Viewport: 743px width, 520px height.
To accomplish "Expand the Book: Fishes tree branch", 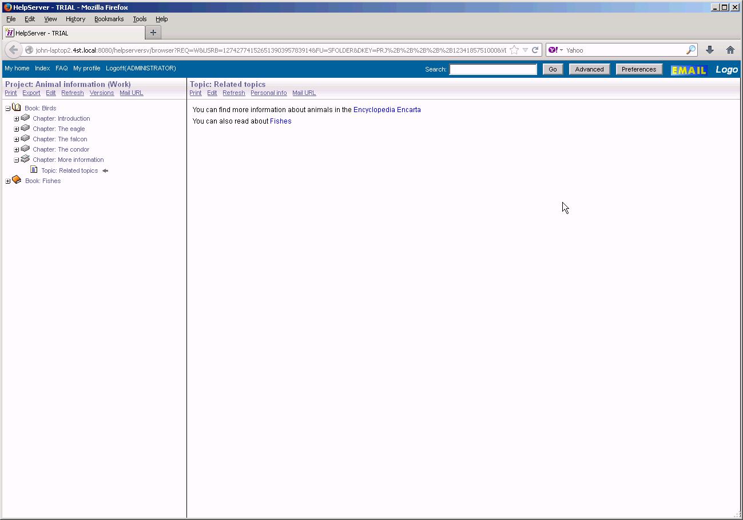I will 7,180.
